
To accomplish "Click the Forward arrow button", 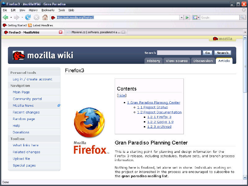I will pyautogui.click(x=17, y=17).
